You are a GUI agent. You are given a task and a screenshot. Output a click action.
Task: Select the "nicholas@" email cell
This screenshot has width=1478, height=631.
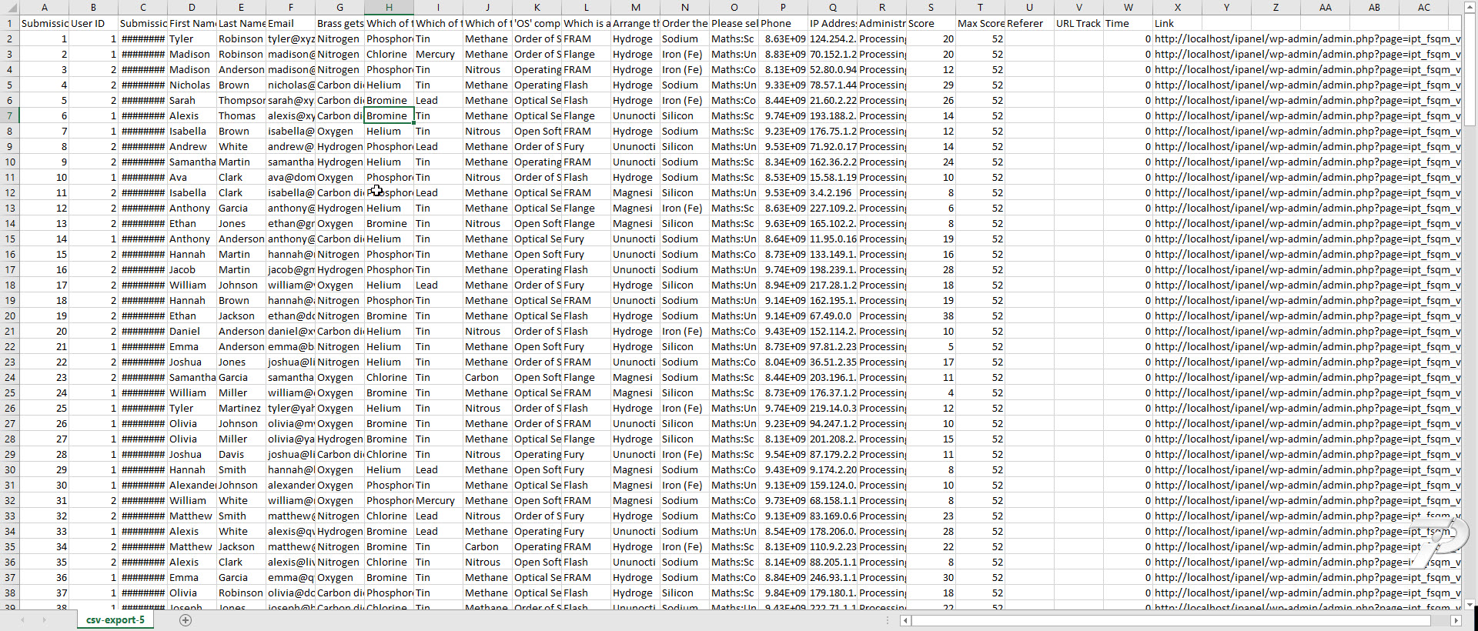click(290, 85)
